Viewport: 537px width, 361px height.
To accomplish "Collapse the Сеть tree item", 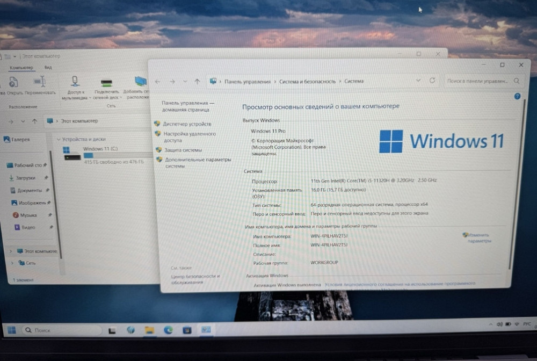I will pyautogui.click(x=13, y=263).
